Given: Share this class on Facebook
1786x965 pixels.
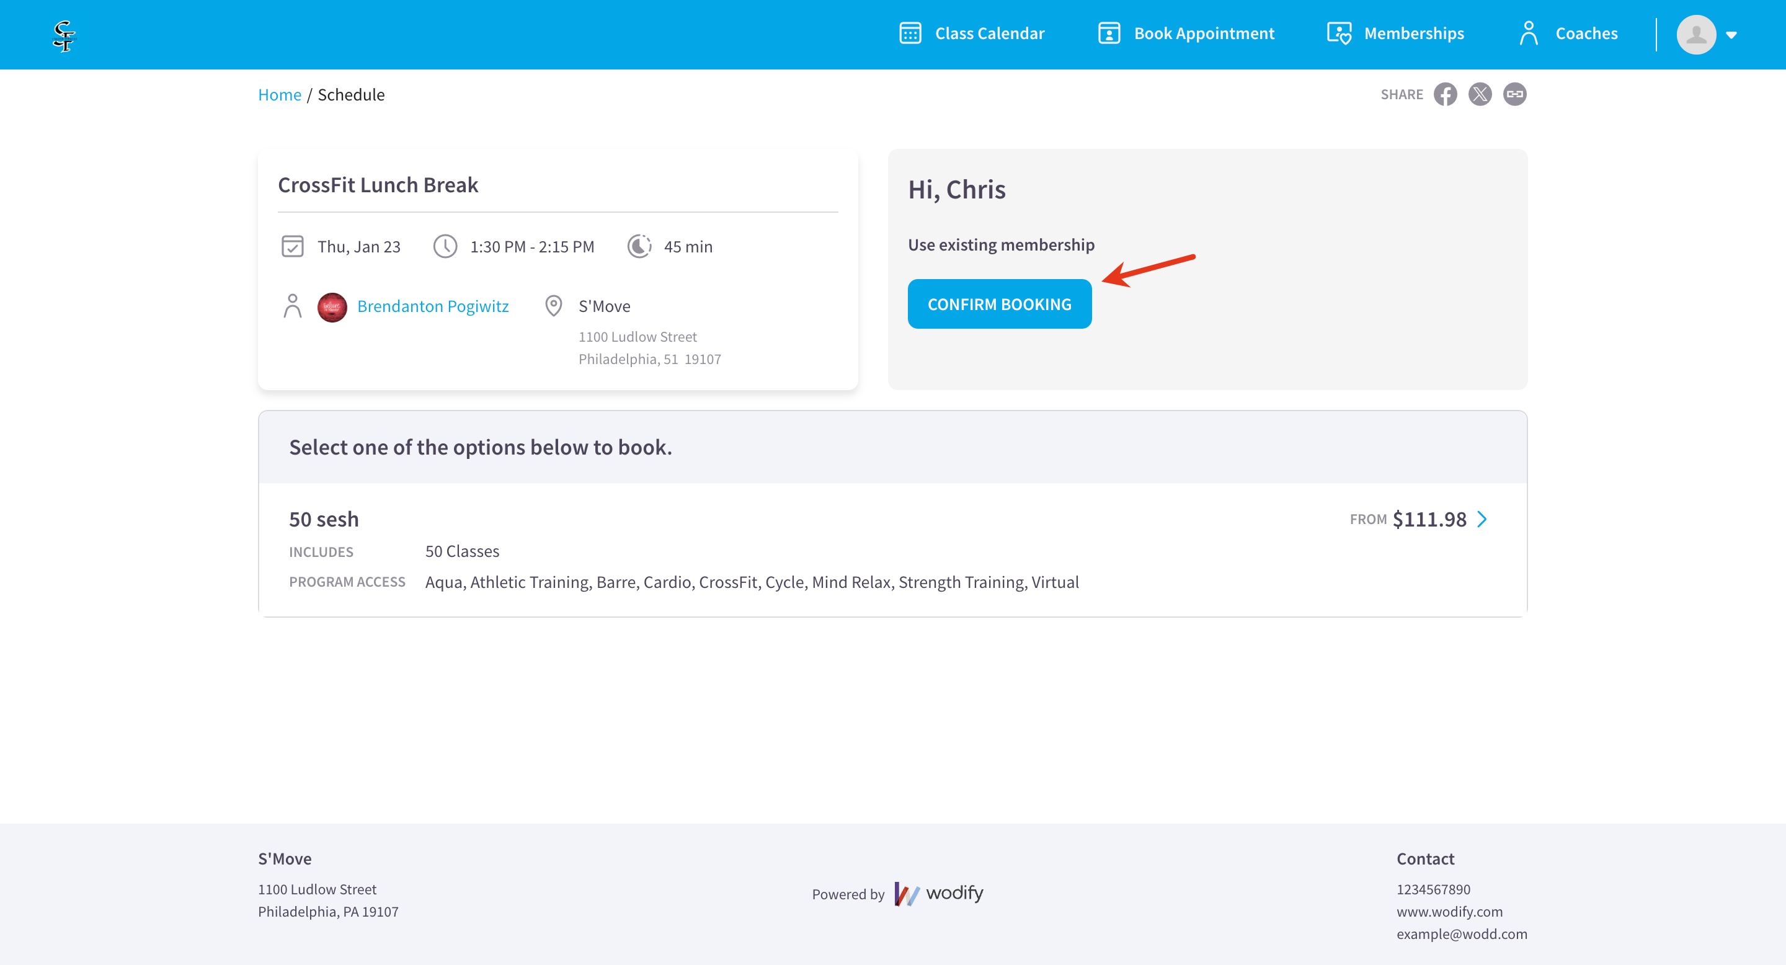Looking at the screenshot, I should coord(1445,94).
